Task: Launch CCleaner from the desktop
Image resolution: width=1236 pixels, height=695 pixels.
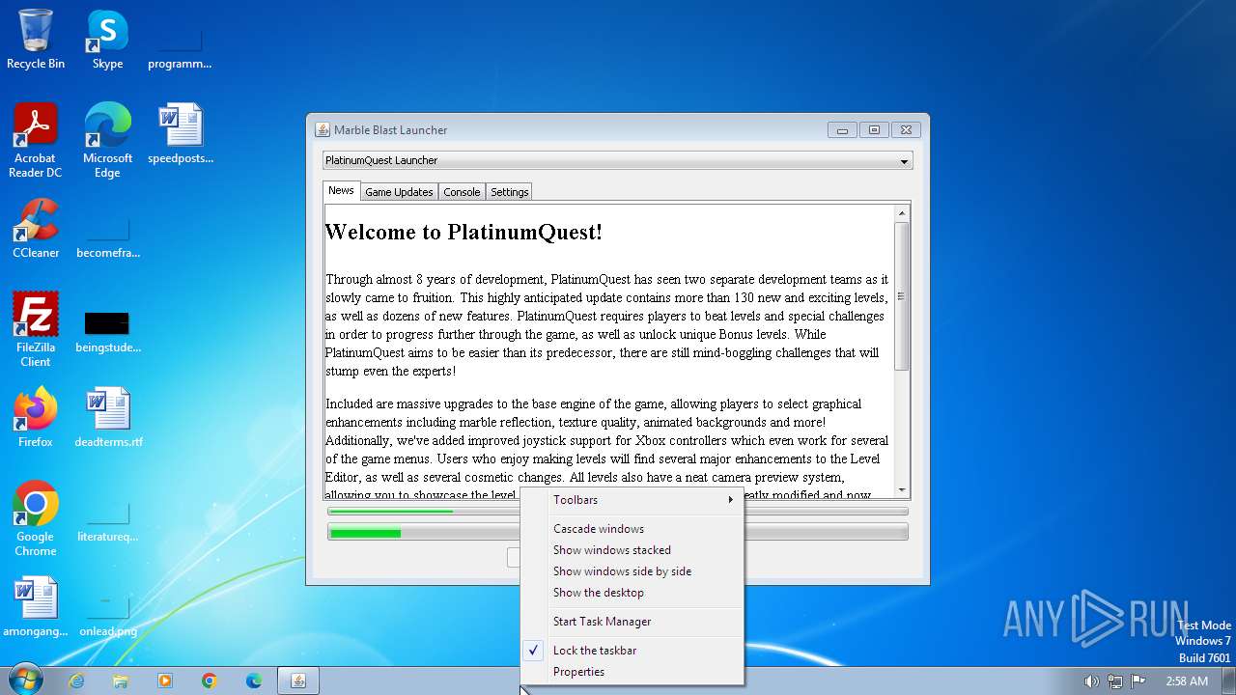Action: coord(36,229)
